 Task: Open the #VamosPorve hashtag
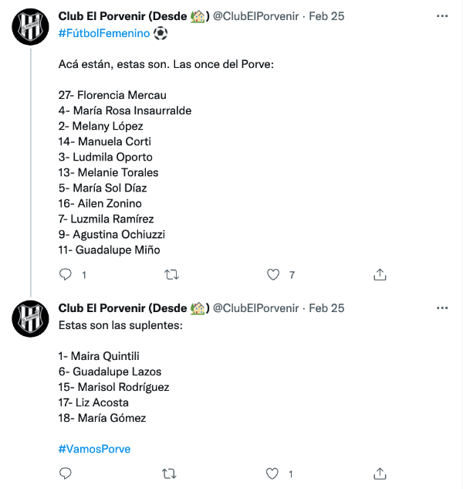pos(94,449)
